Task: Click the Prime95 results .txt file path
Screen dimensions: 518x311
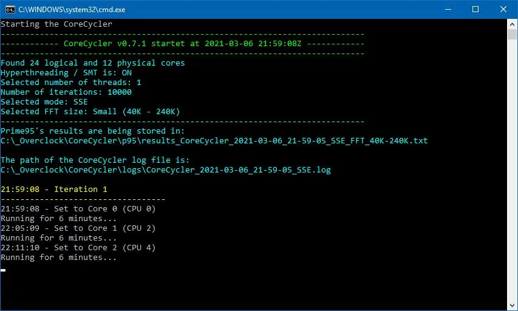Action: 214,141
